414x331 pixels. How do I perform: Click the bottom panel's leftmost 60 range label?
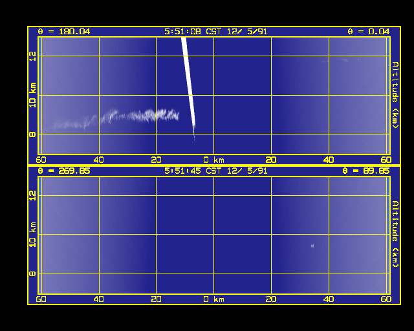[x=41, y=299]
